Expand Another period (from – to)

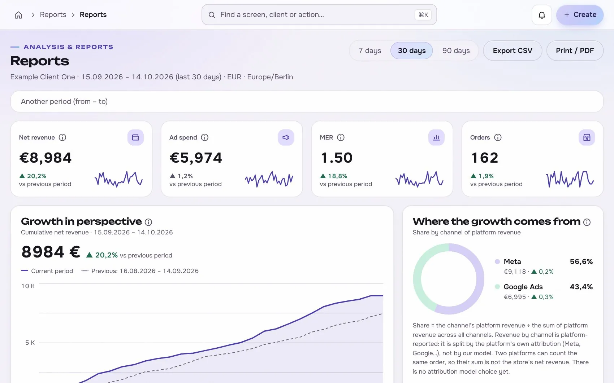(307, 101)
